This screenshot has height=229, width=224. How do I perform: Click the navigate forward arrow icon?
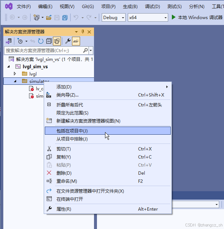click(25, 18)
